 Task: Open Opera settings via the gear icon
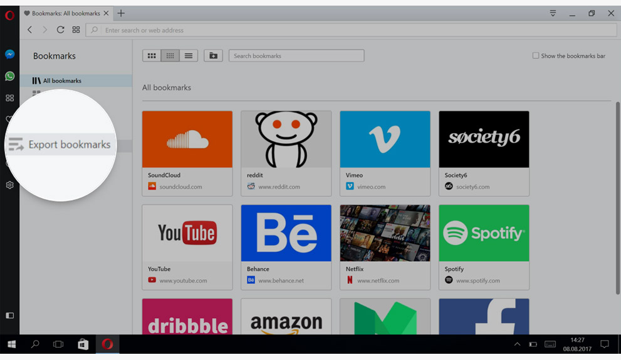[x=9, y=184]
